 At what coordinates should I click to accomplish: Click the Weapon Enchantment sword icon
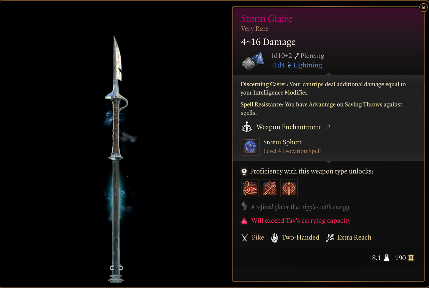(247, 127)
